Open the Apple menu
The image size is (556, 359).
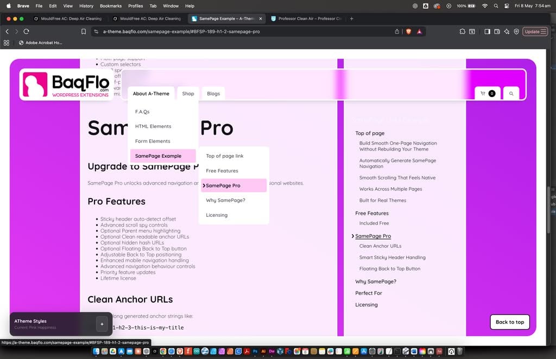point(9,5)
